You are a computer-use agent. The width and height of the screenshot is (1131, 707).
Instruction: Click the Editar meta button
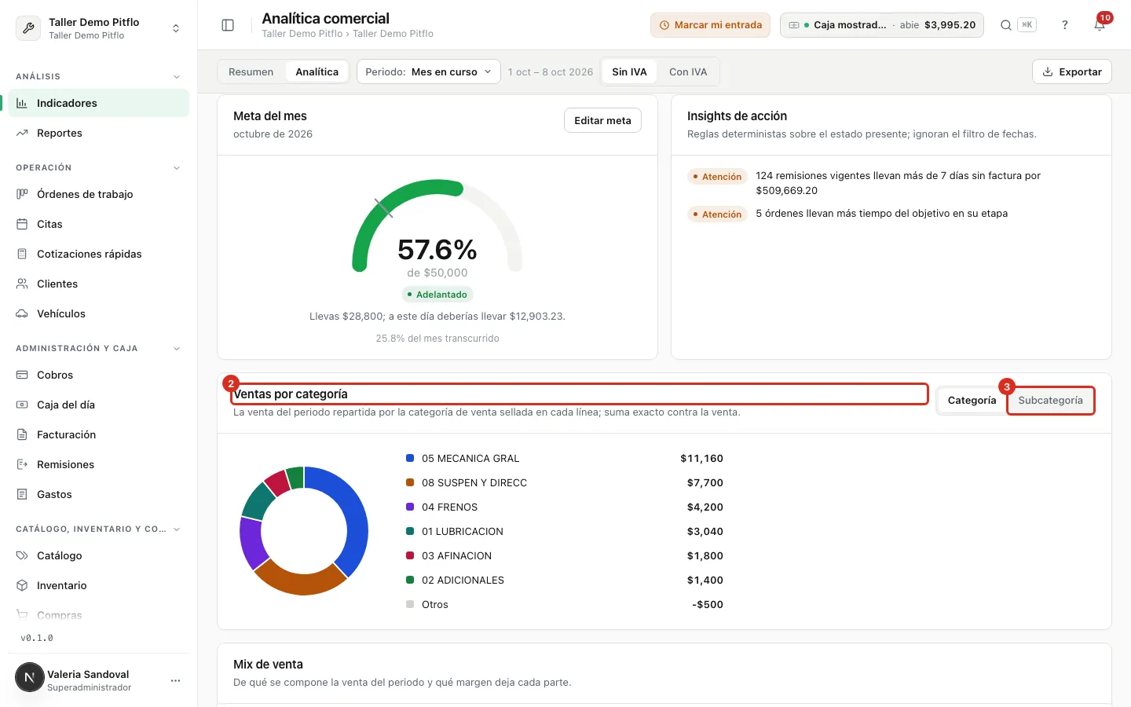(602, 120)
